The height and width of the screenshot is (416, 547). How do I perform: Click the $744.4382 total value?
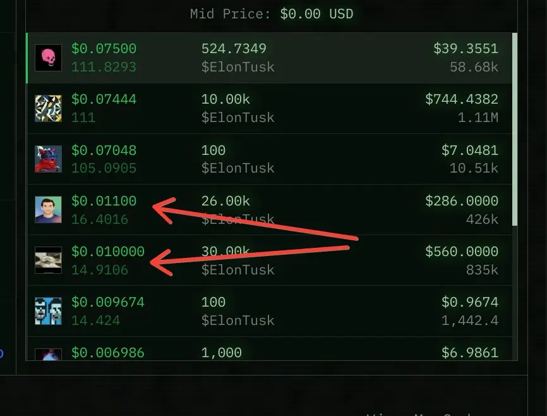click(x=463, y=99)
